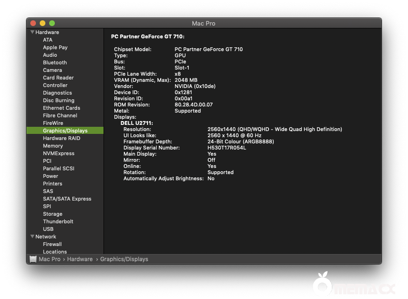Click Graphics/Displays in the bottom path bar
Viewport: 408px width, 299px height.
coord(124,259)
